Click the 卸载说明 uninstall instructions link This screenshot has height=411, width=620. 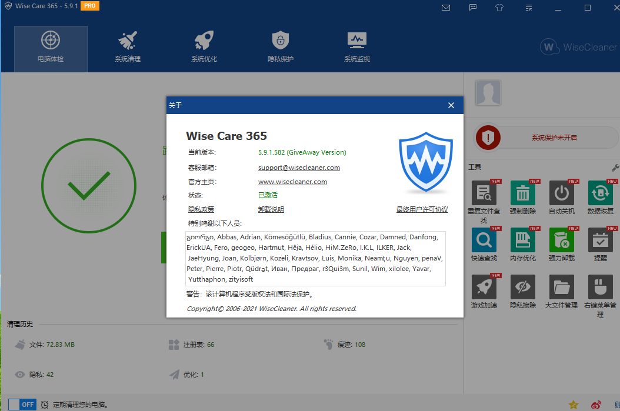[271, 209]
